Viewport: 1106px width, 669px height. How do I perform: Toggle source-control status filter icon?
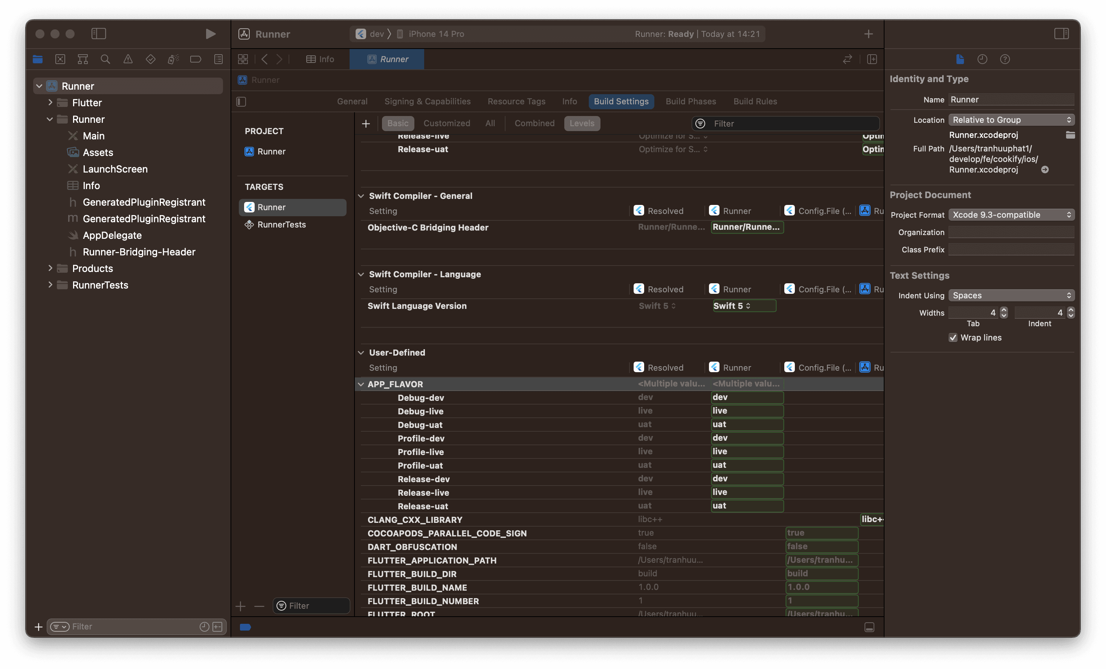click(x=218, y=627)
